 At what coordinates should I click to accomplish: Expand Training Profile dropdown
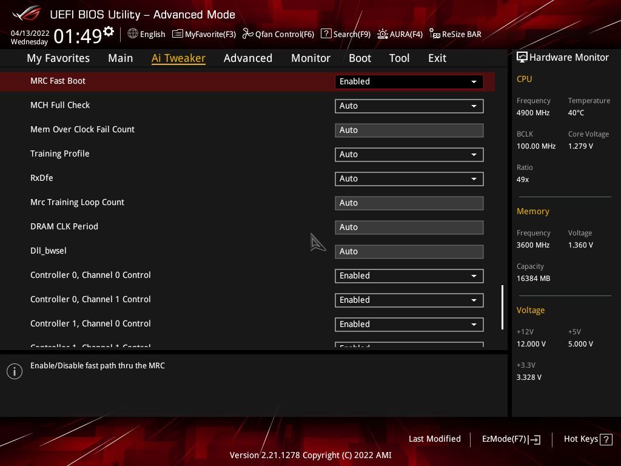[x=409, y=155]
